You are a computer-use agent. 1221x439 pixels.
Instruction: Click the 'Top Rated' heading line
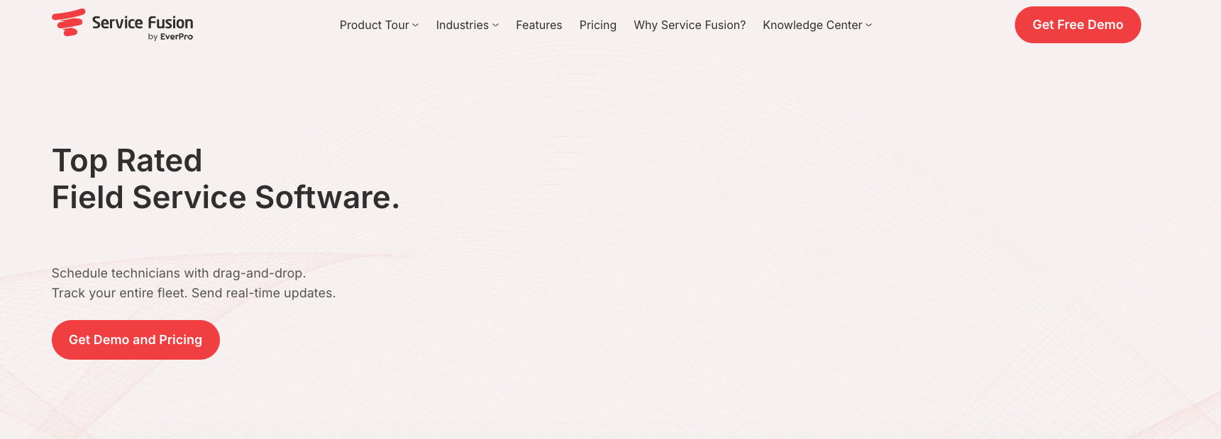pos(127,161)
